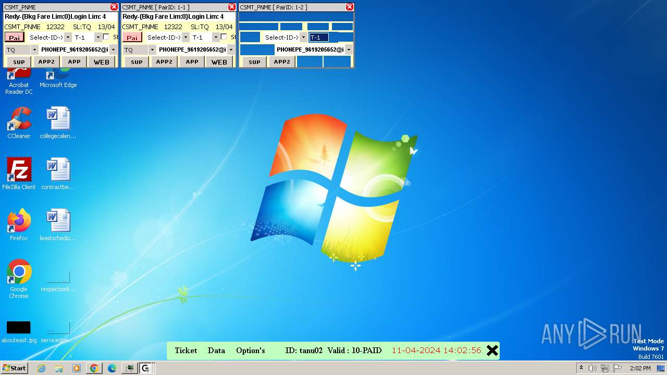Open TQ quota dropdown in PairID 1-1 window
The image size is (667, 375).
coord(152,50)
